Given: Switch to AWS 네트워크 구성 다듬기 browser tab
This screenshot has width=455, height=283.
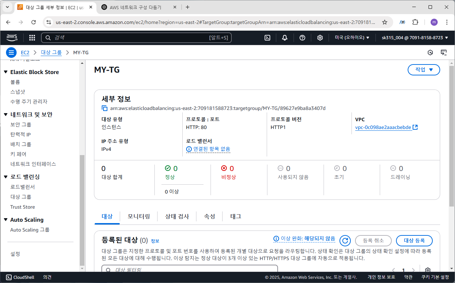Looking at the screenshot, I should tap(136, 7).
